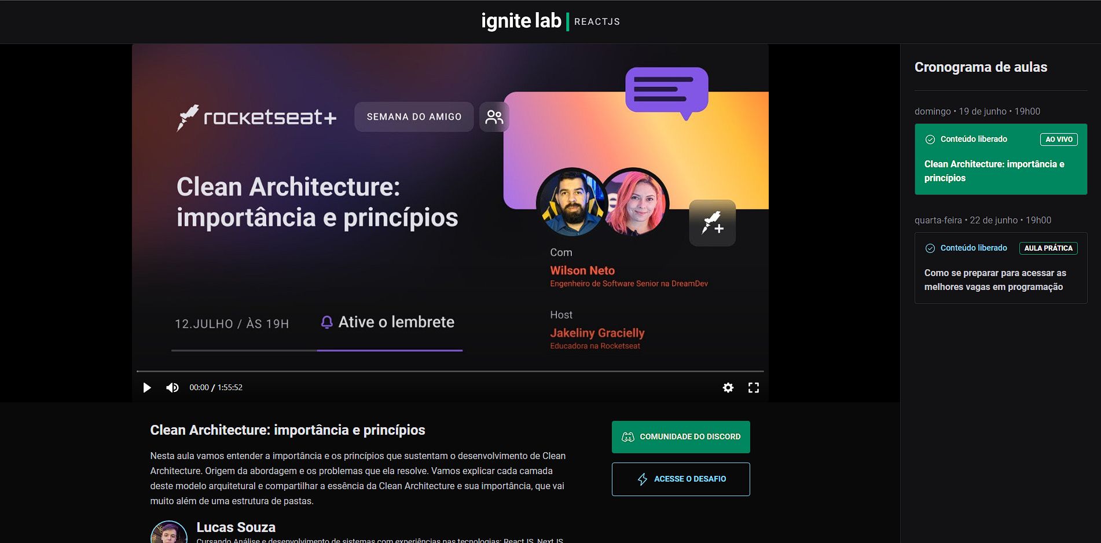Click the Acesse o Desafio button
1101x543 pixels.
click(681, 479)
